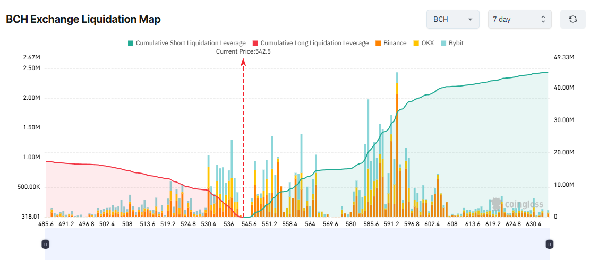
Task: Click the BCH Exchange Liquidation Map title
Action: [83, 19]
